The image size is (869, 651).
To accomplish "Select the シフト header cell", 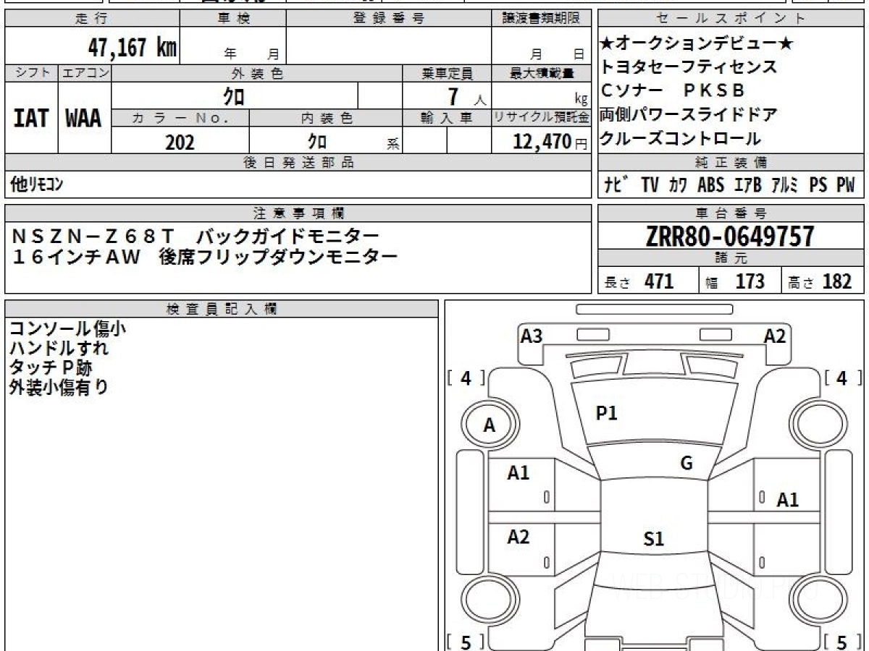I will coord(31,73).
